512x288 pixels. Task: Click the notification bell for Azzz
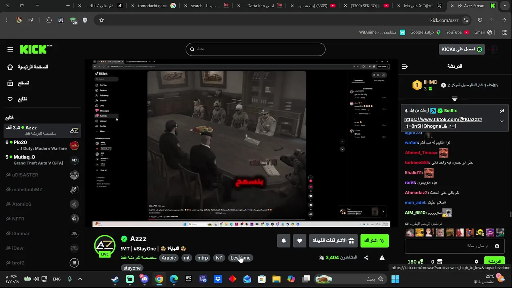284,241
